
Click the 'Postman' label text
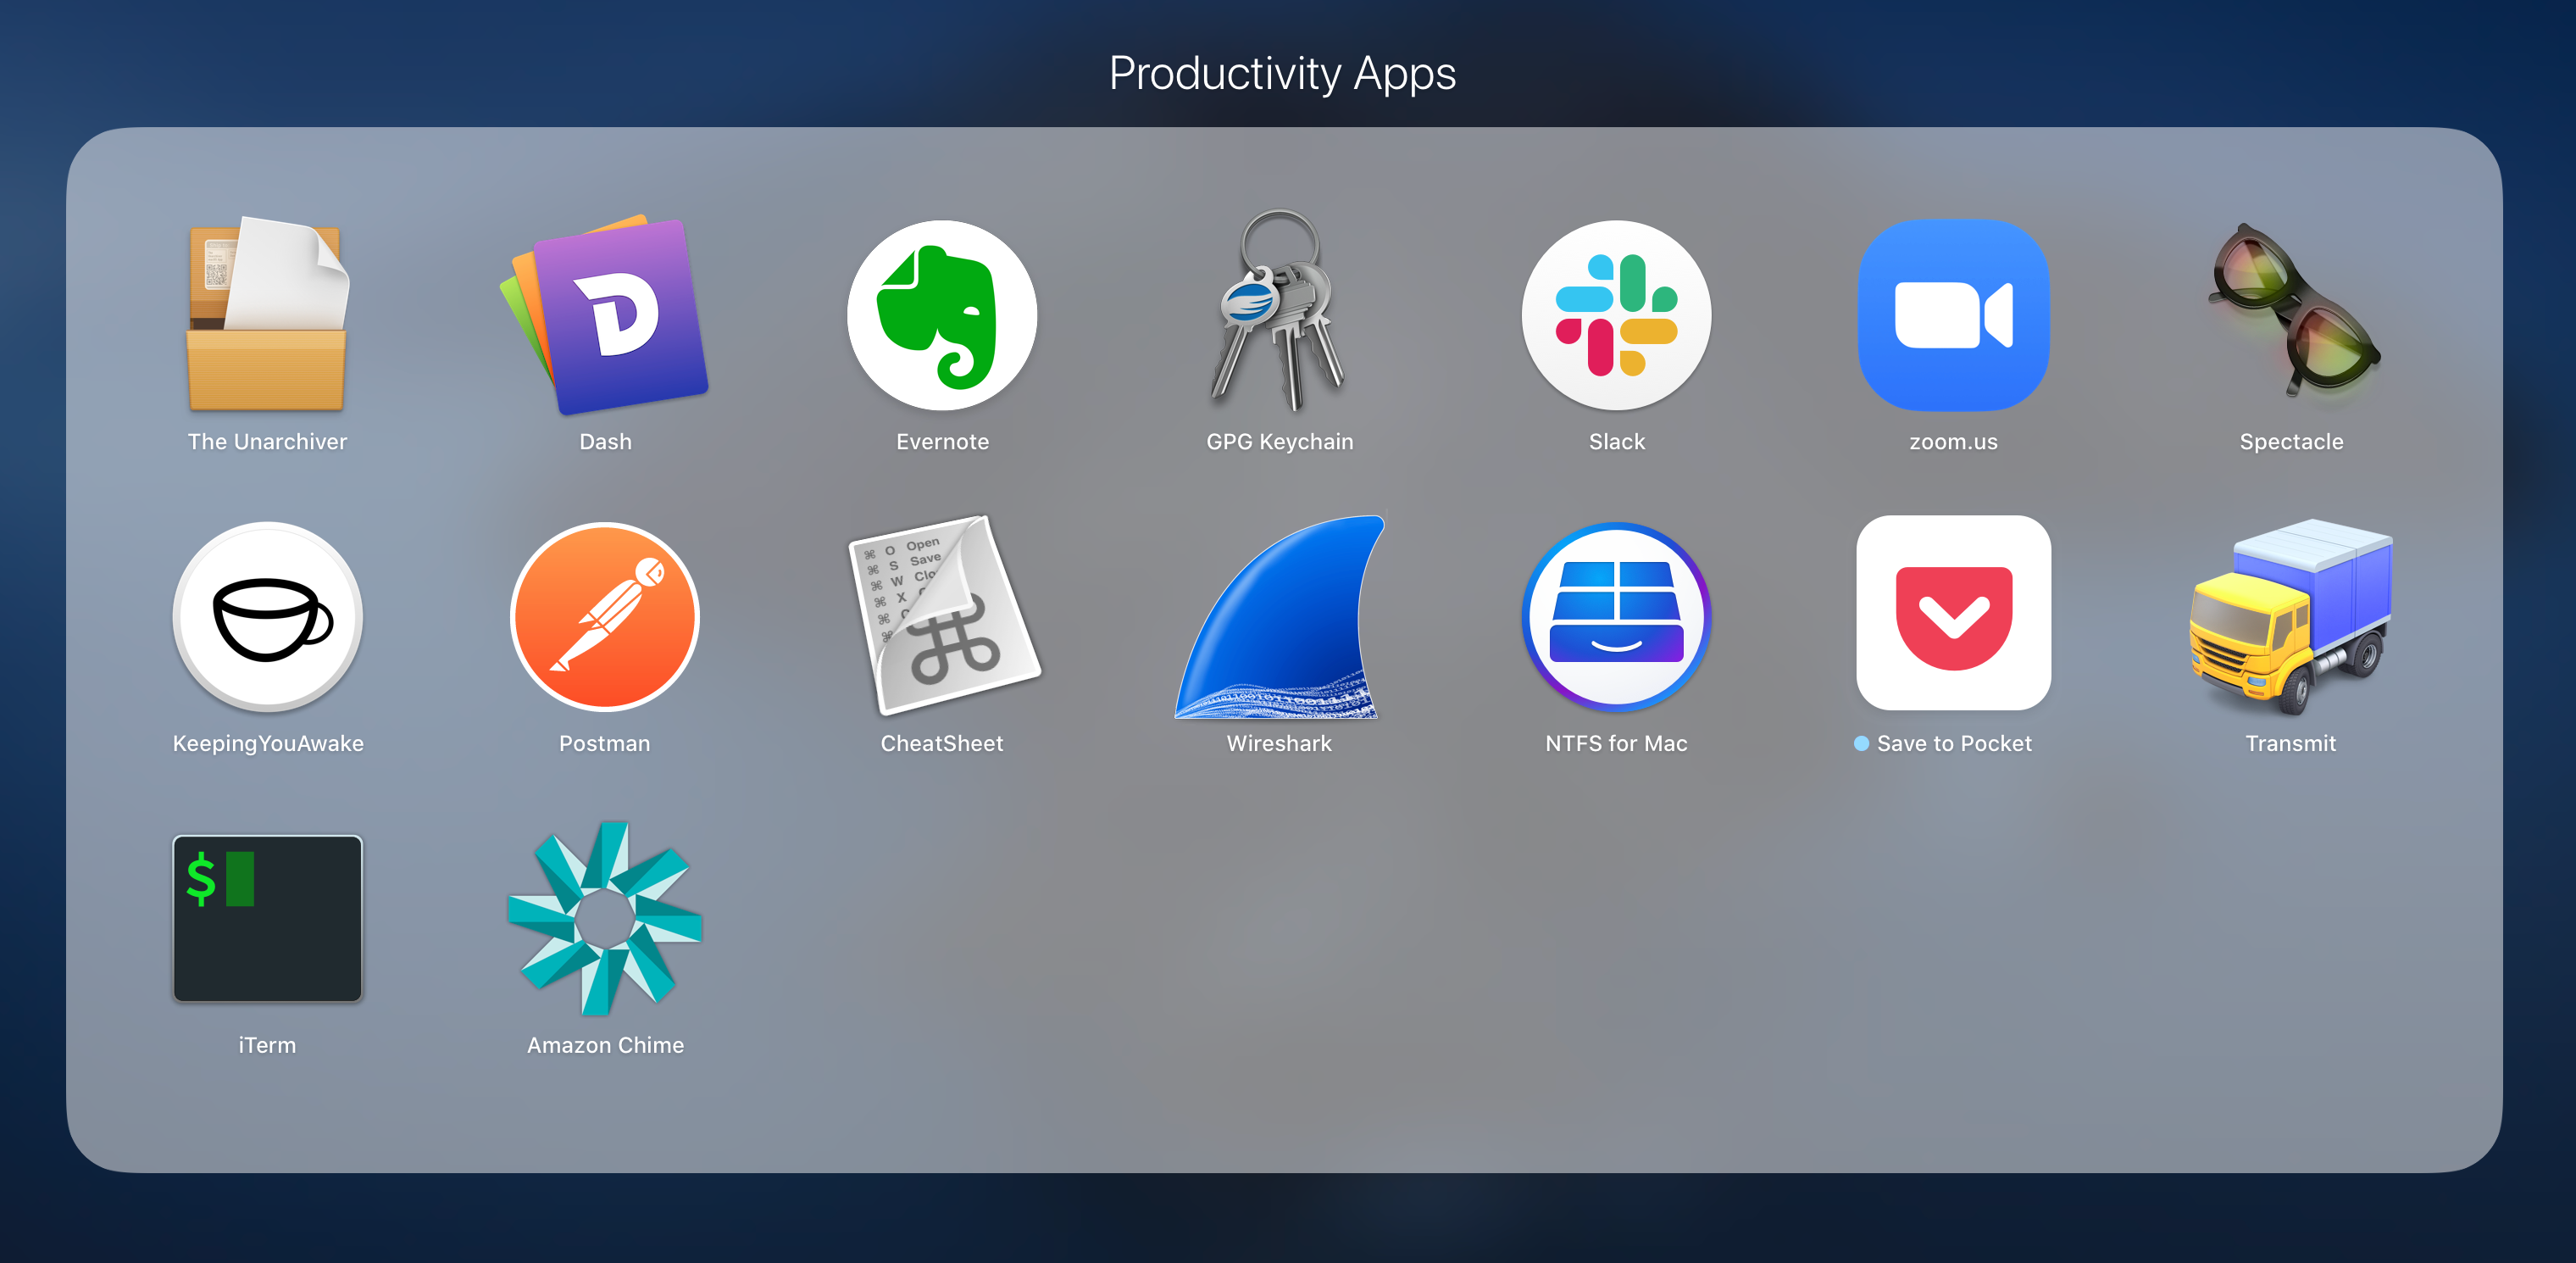pyautogui.click(x=604, y=744)
